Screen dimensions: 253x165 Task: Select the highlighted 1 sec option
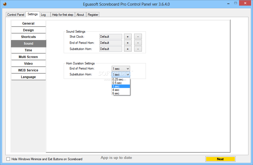coord(121,86)
